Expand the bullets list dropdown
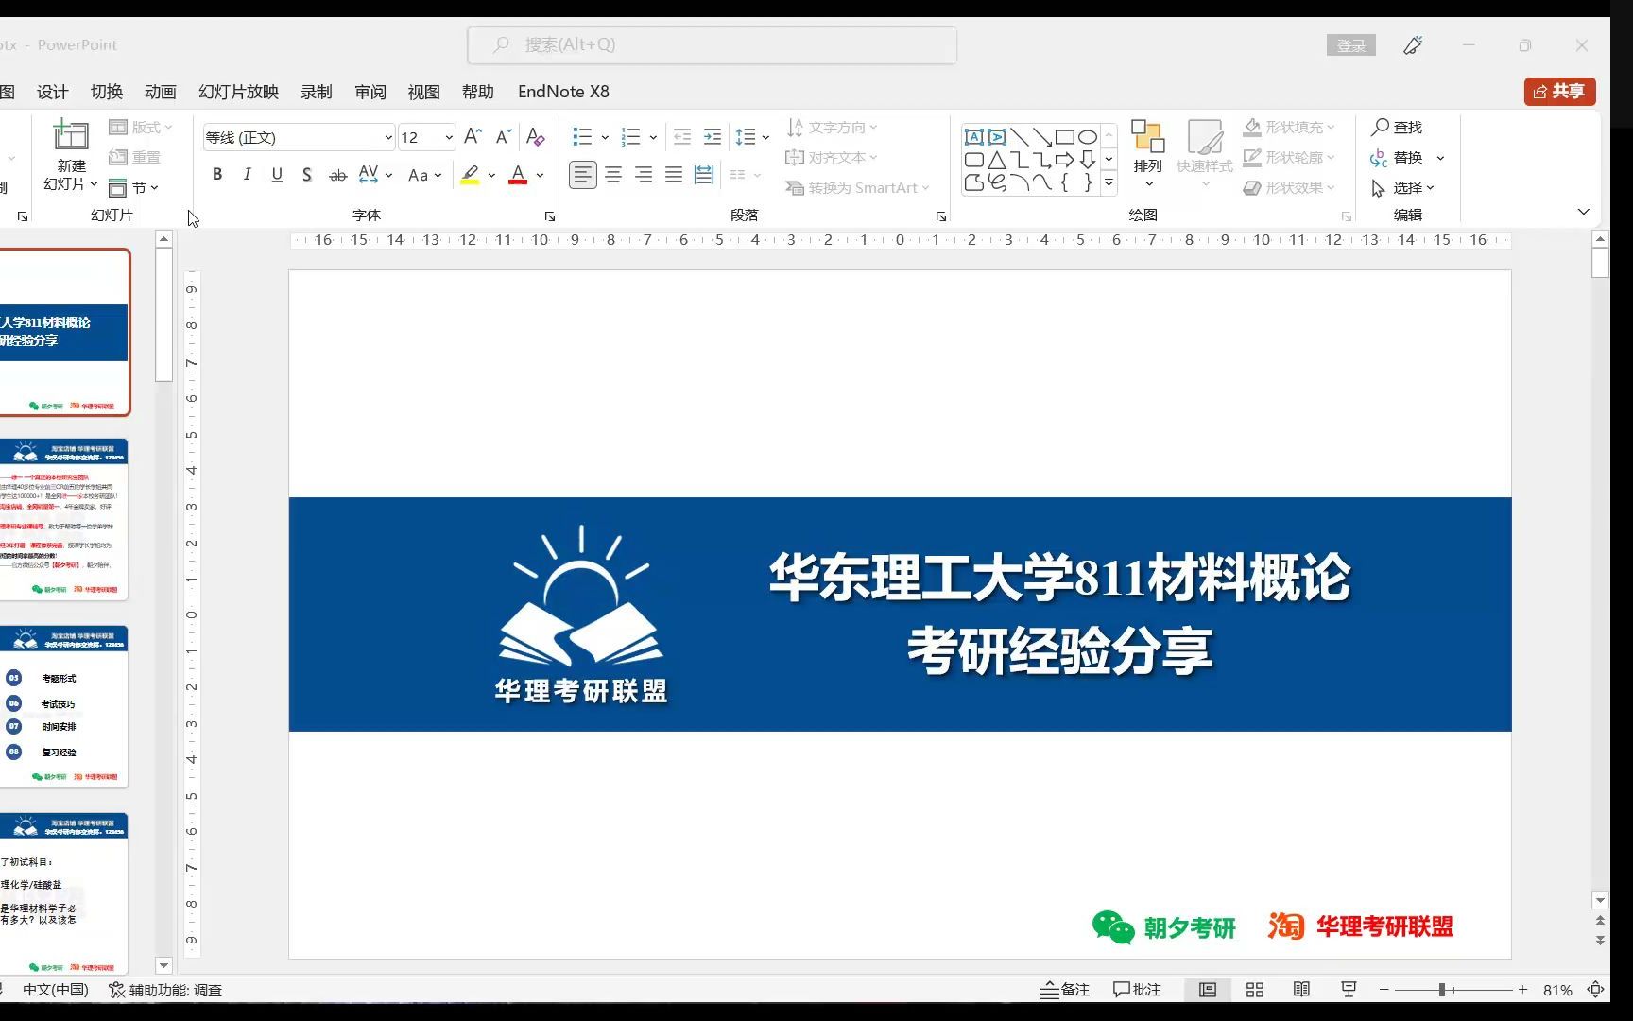Viewport: 1633px width, 1021px height. 605,137
